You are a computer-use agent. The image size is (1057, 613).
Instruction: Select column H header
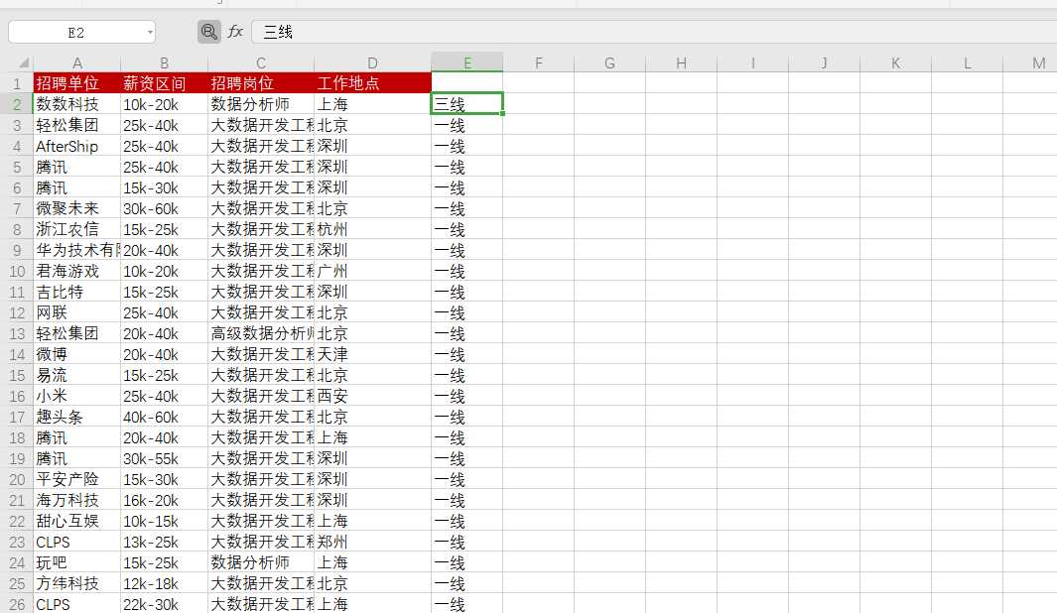(682, 62)
